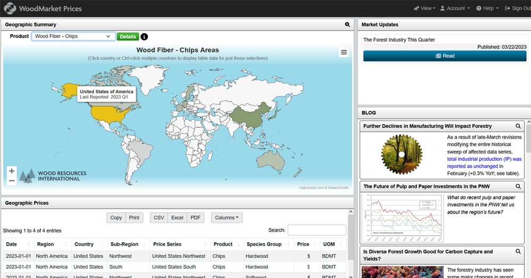Image resolution: width=531 pixels, height=278 pixels.
Task: Open the Account dropdown menu
Action: 455,9
